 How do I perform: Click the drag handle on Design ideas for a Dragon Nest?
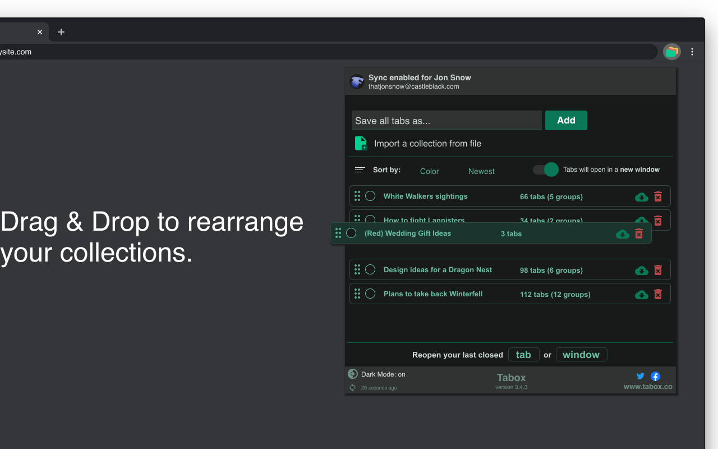357,269
